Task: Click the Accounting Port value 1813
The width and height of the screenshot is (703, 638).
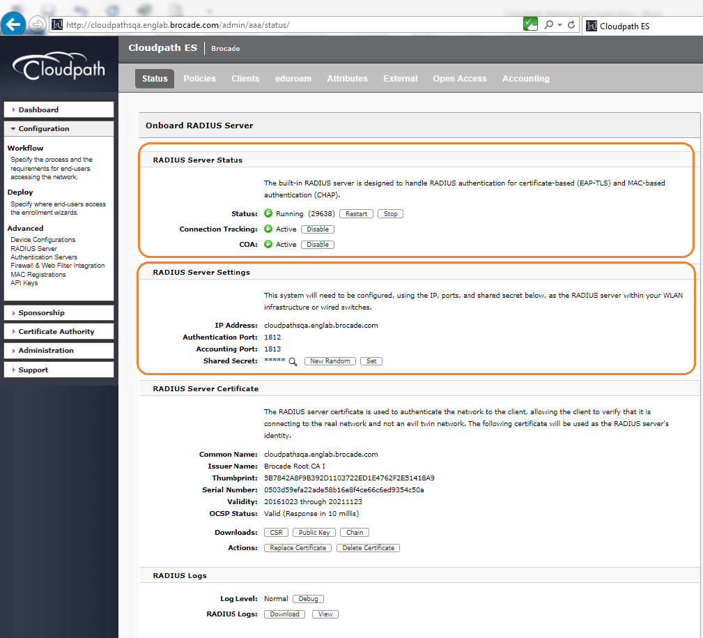Action: tap(272, 349)
